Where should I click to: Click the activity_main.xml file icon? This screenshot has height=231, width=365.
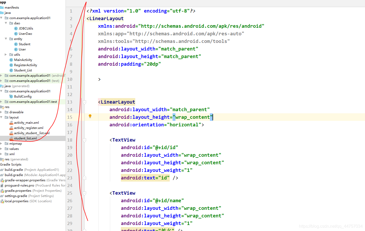tap(11, 122)
